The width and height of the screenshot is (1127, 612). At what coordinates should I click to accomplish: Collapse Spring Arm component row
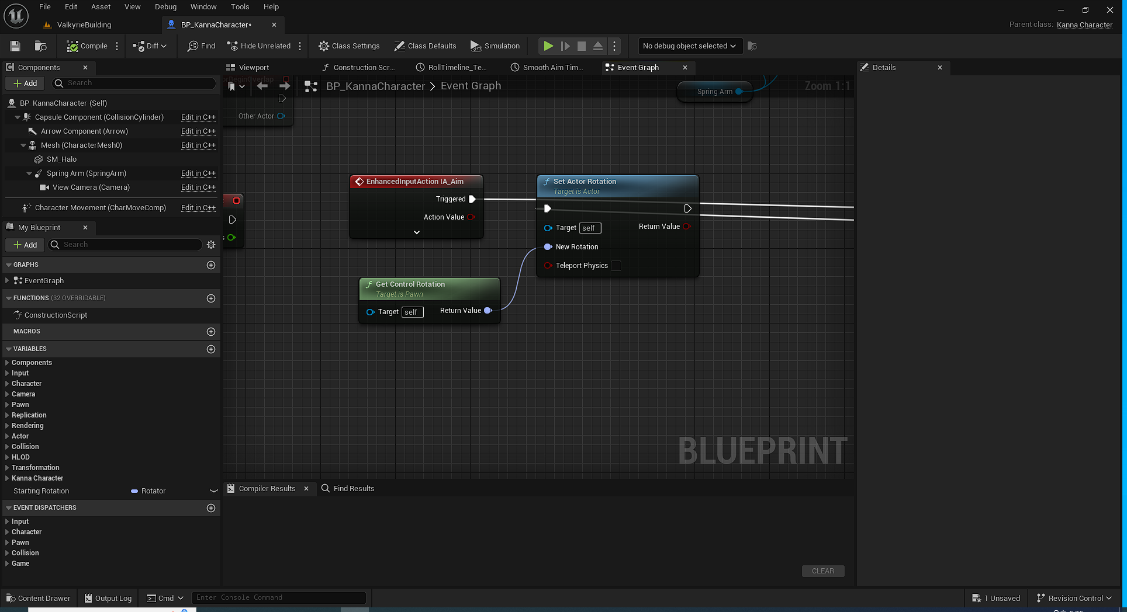29,173
